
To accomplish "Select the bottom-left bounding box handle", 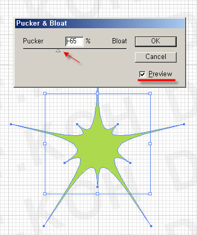I will 45,194.
